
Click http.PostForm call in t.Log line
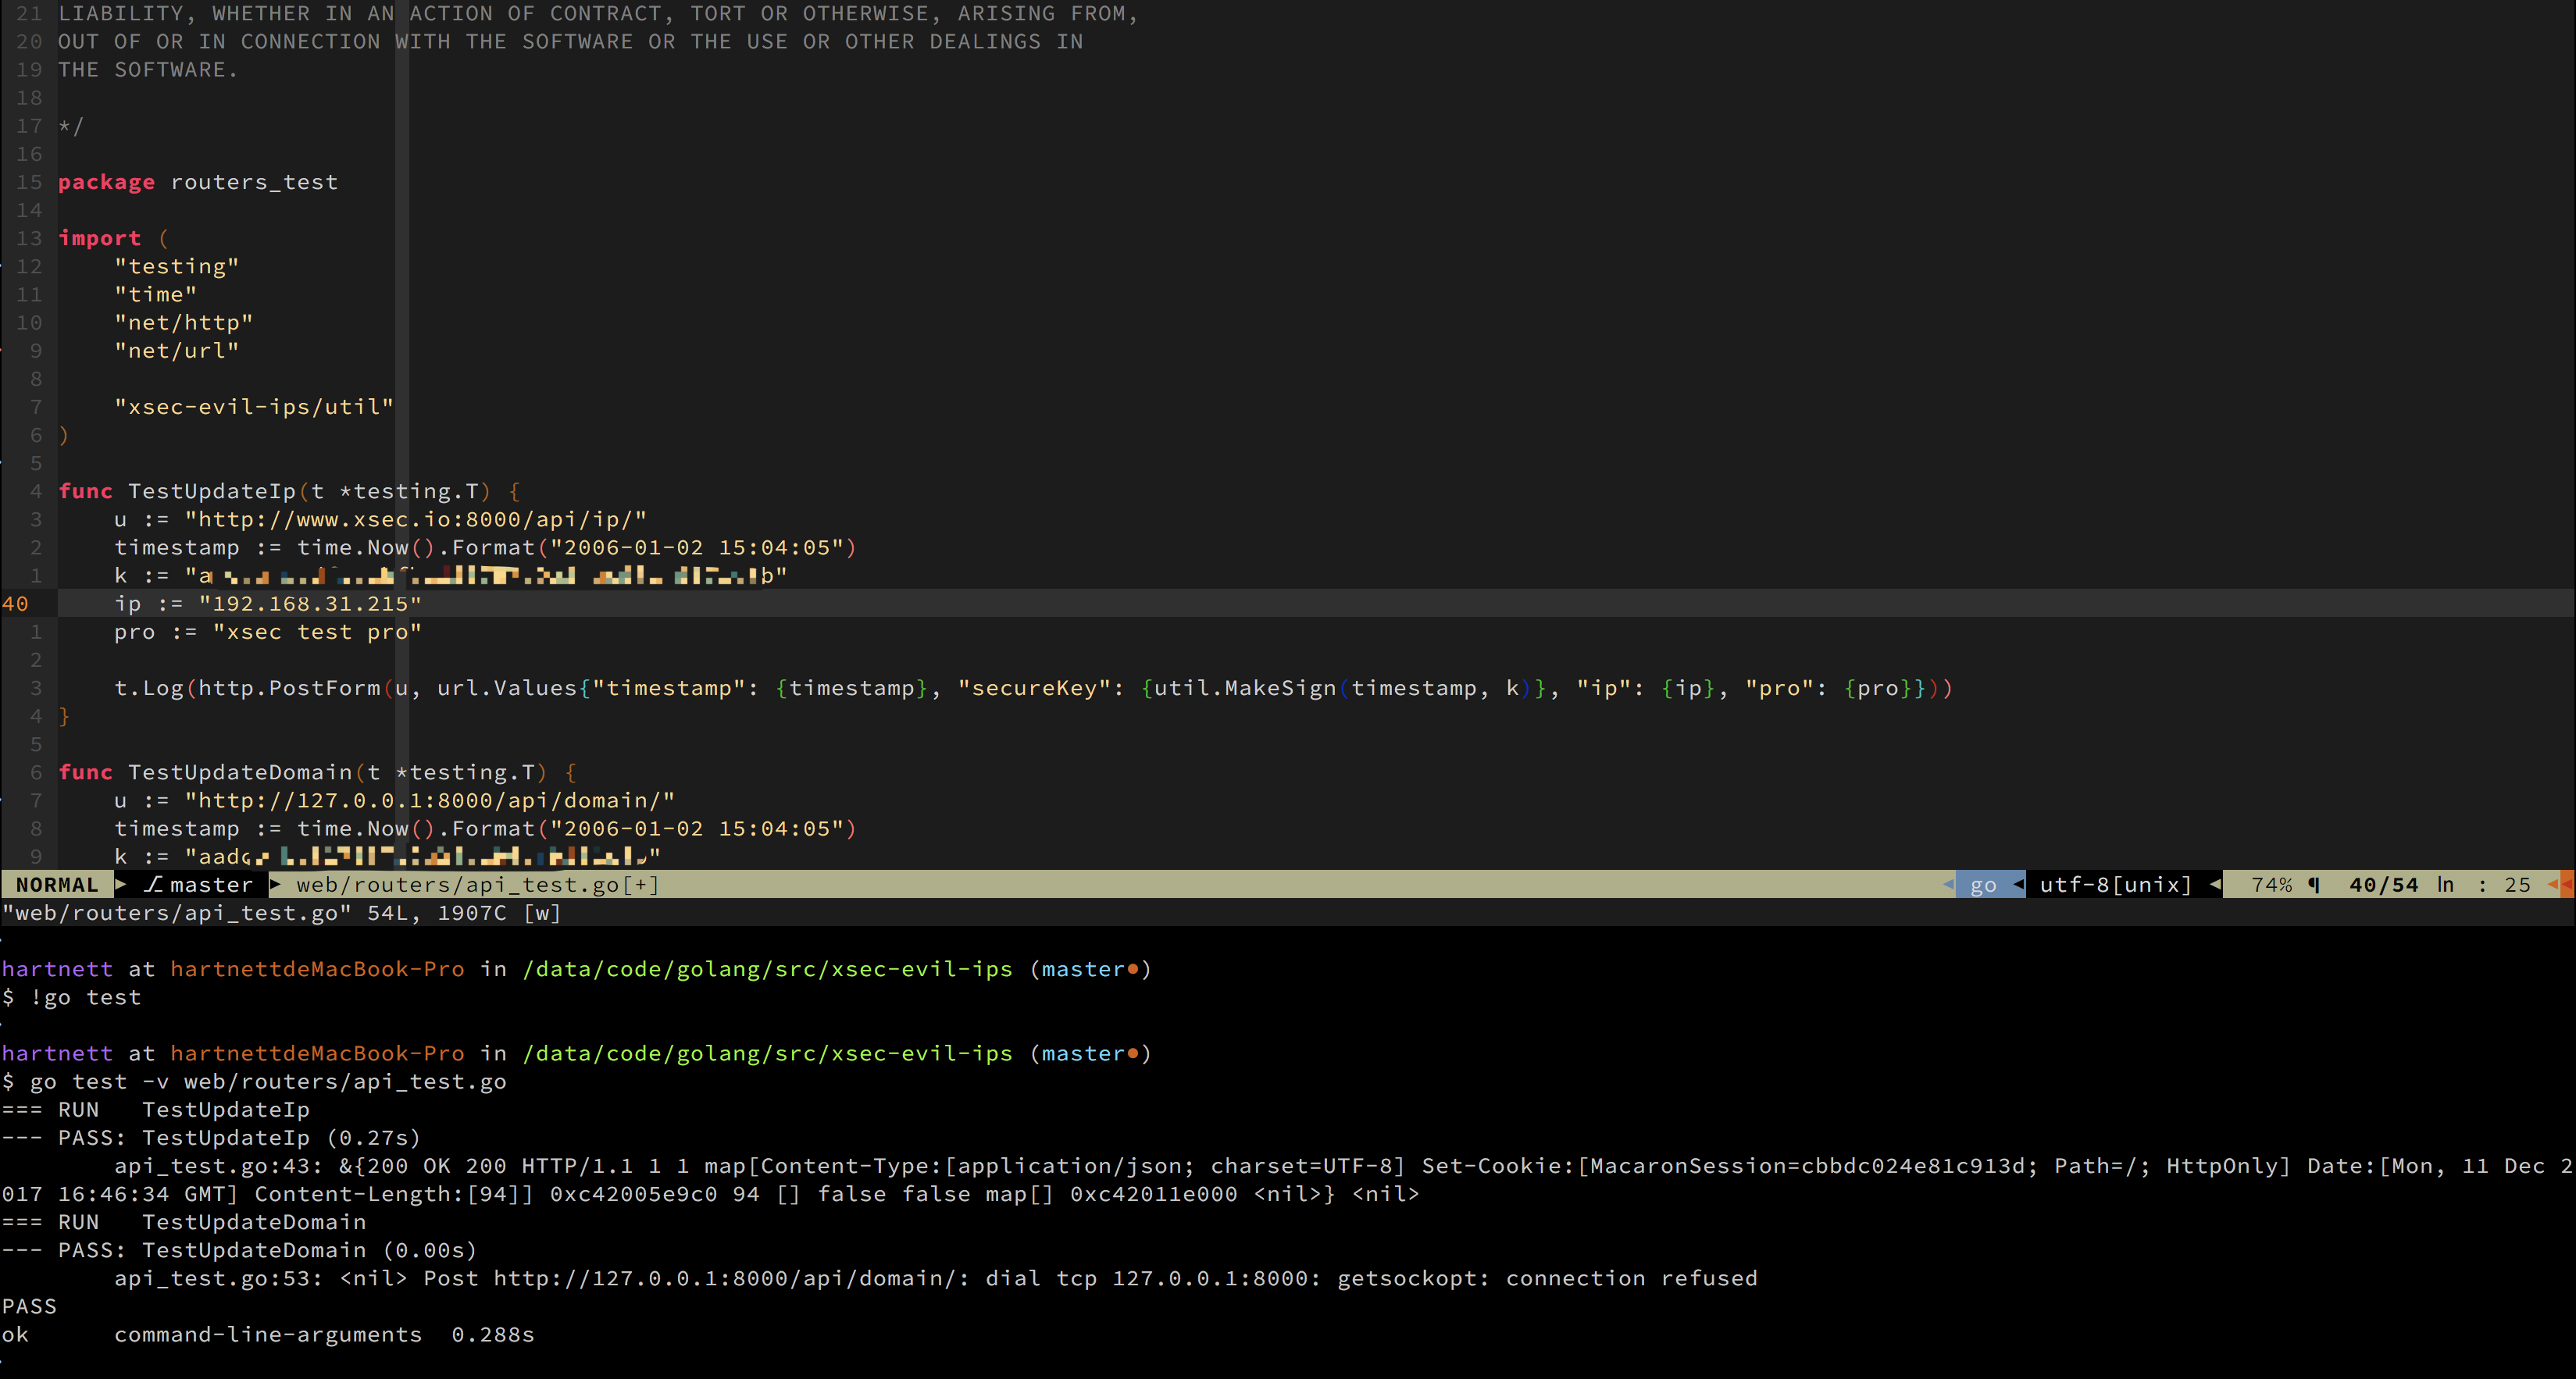(289, 688)
